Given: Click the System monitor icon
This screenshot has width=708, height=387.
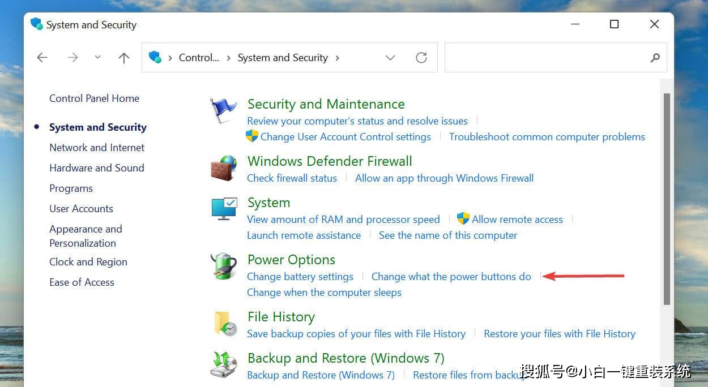Looking at the screenshot, I should click(223, 209).
